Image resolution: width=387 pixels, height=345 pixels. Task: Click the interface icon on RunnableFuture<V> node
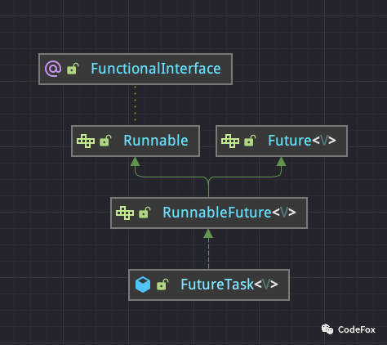(125, 213)
